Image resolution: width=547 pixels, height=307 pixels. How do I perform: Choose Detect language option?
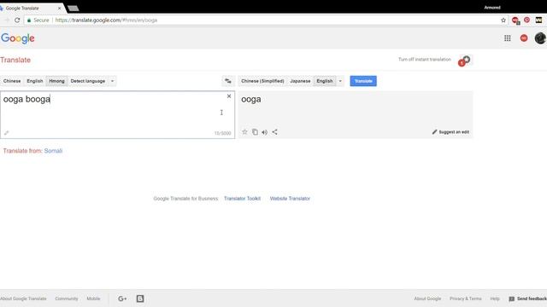[88, 81]
